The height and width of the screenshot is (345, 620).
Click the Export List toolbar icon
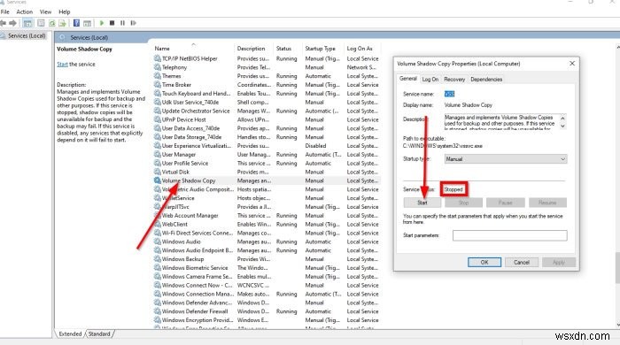[x=63, y=23]
